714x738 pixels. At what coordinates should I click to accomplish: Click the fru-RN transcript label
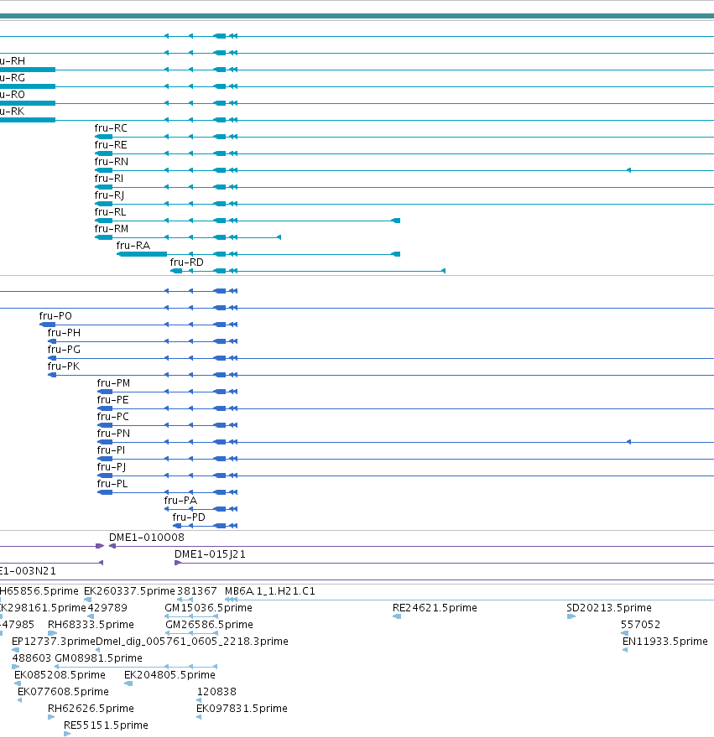pyautogui.click(x=111, y=161)
